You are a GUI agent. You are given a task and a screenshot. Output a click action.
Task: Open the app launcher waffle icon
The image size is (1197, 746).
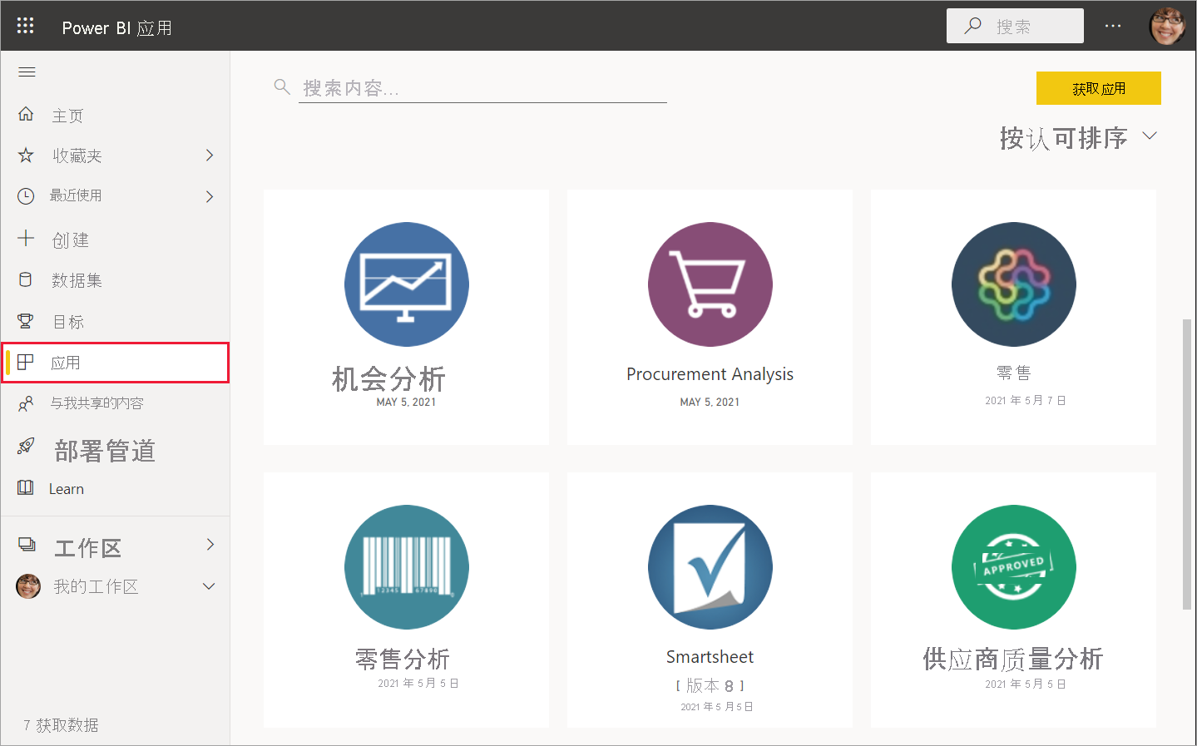[x=26, y=26]
